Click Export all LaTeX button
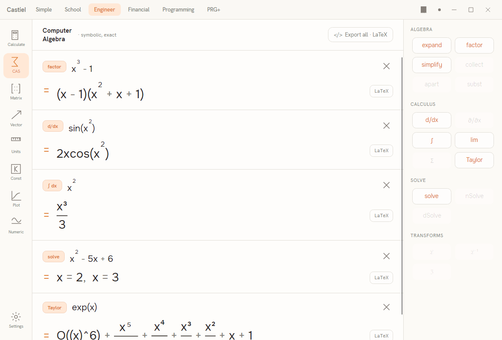The width and height of the screenshot is (502, 340). (x=360, y=34)
